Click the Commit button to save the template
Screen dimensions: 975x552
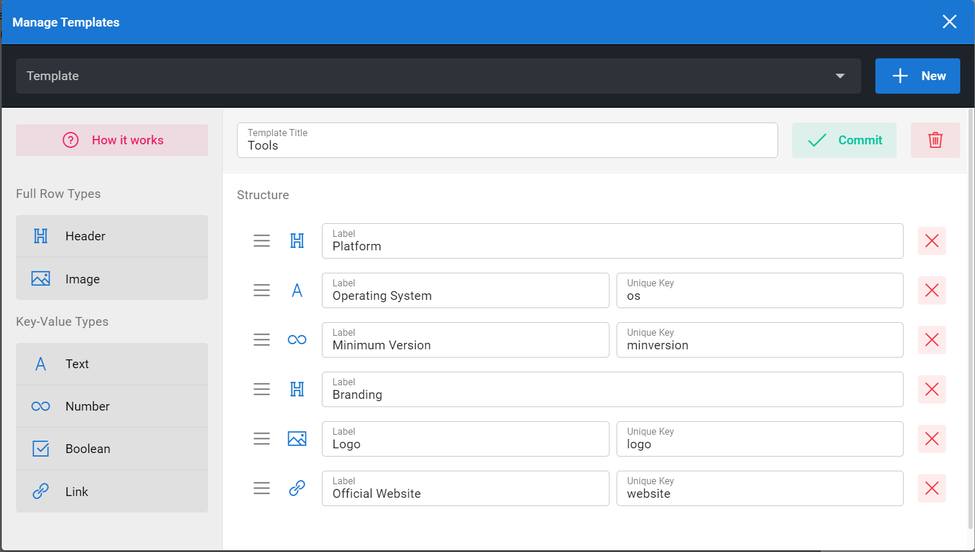click(x=844, y=140)
